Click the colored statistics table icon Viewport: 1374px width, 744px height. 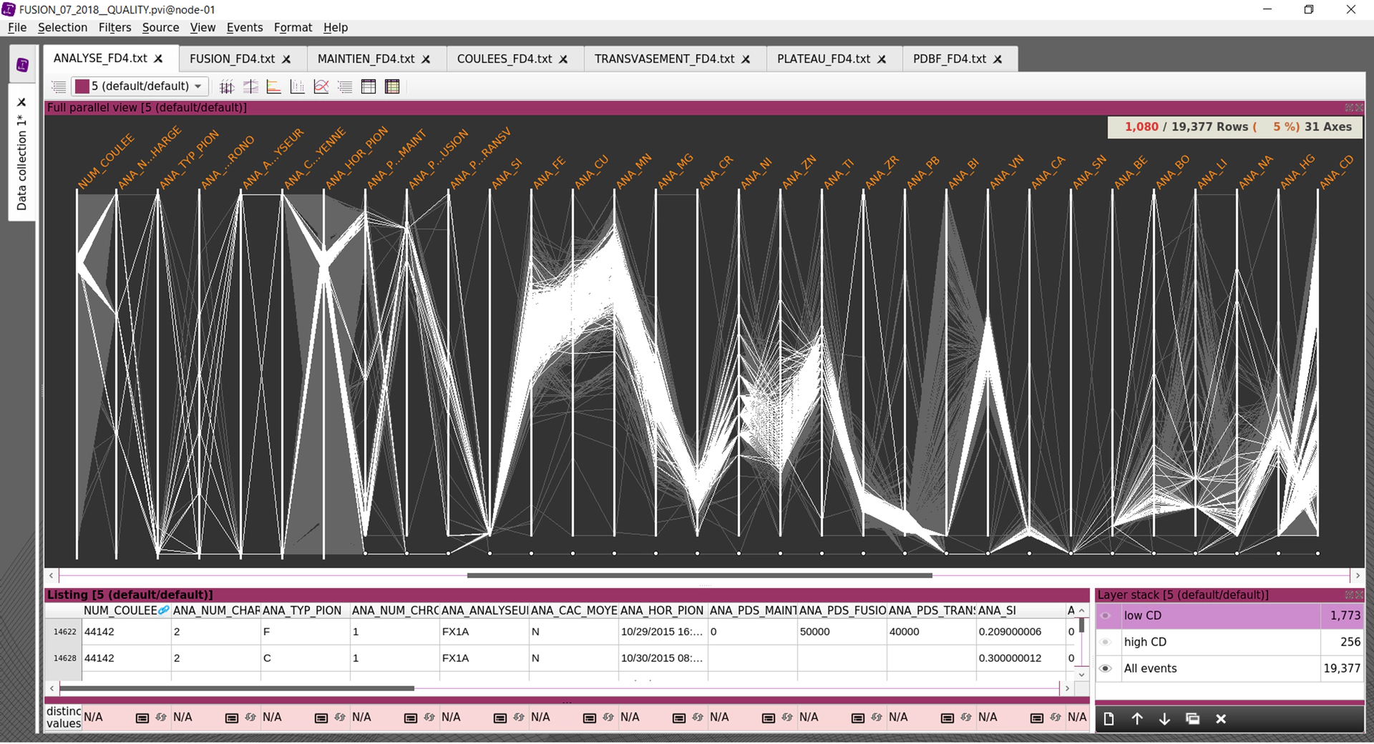[392, 86]
